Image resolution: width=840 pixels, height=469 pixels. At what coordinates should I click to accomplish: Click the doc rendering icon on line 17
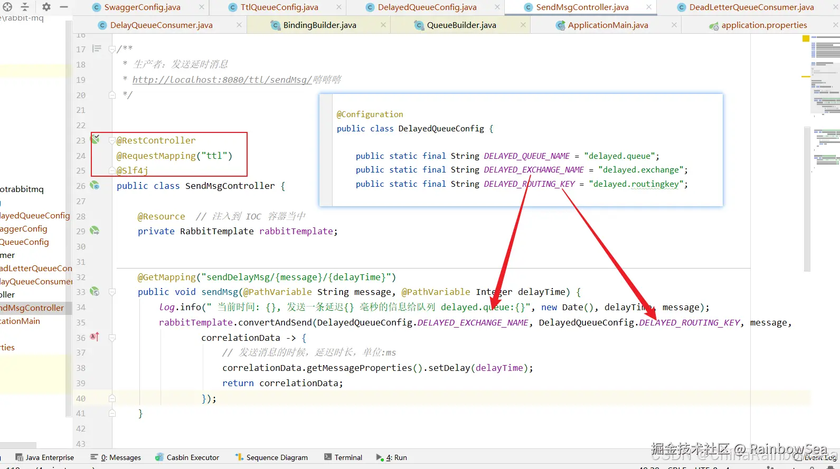click(97, 49)
